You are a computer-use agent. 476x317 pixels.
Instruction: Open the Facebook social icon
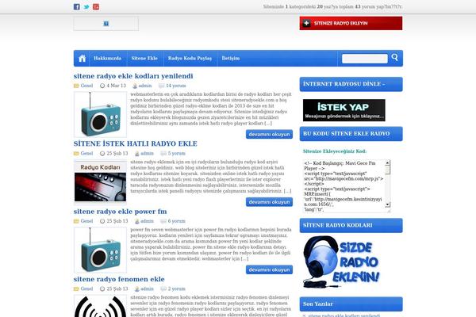[x=76, y=6]
